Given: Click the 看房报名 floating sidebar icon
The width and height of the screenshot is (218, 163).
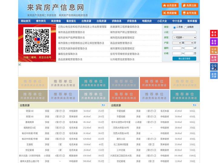Looking at the screenshot, I should [214, 34].
